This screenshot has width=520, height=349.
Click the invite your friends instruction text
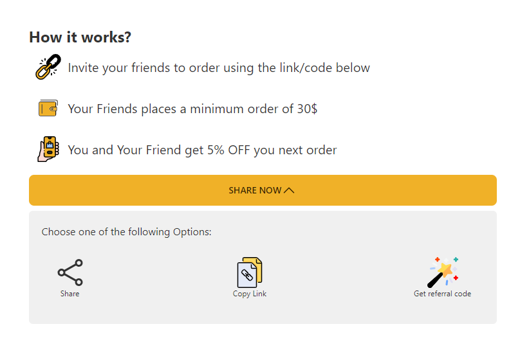coord(219,68)
